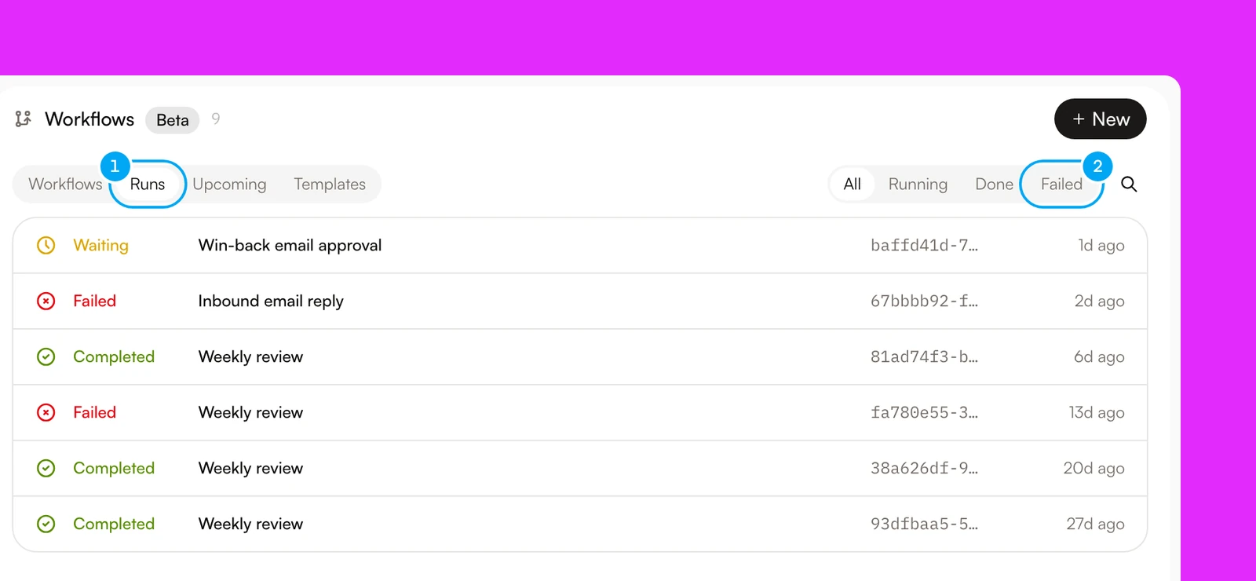
Task: Click the check icon on the 6d ago row
Action: [46, 356]
